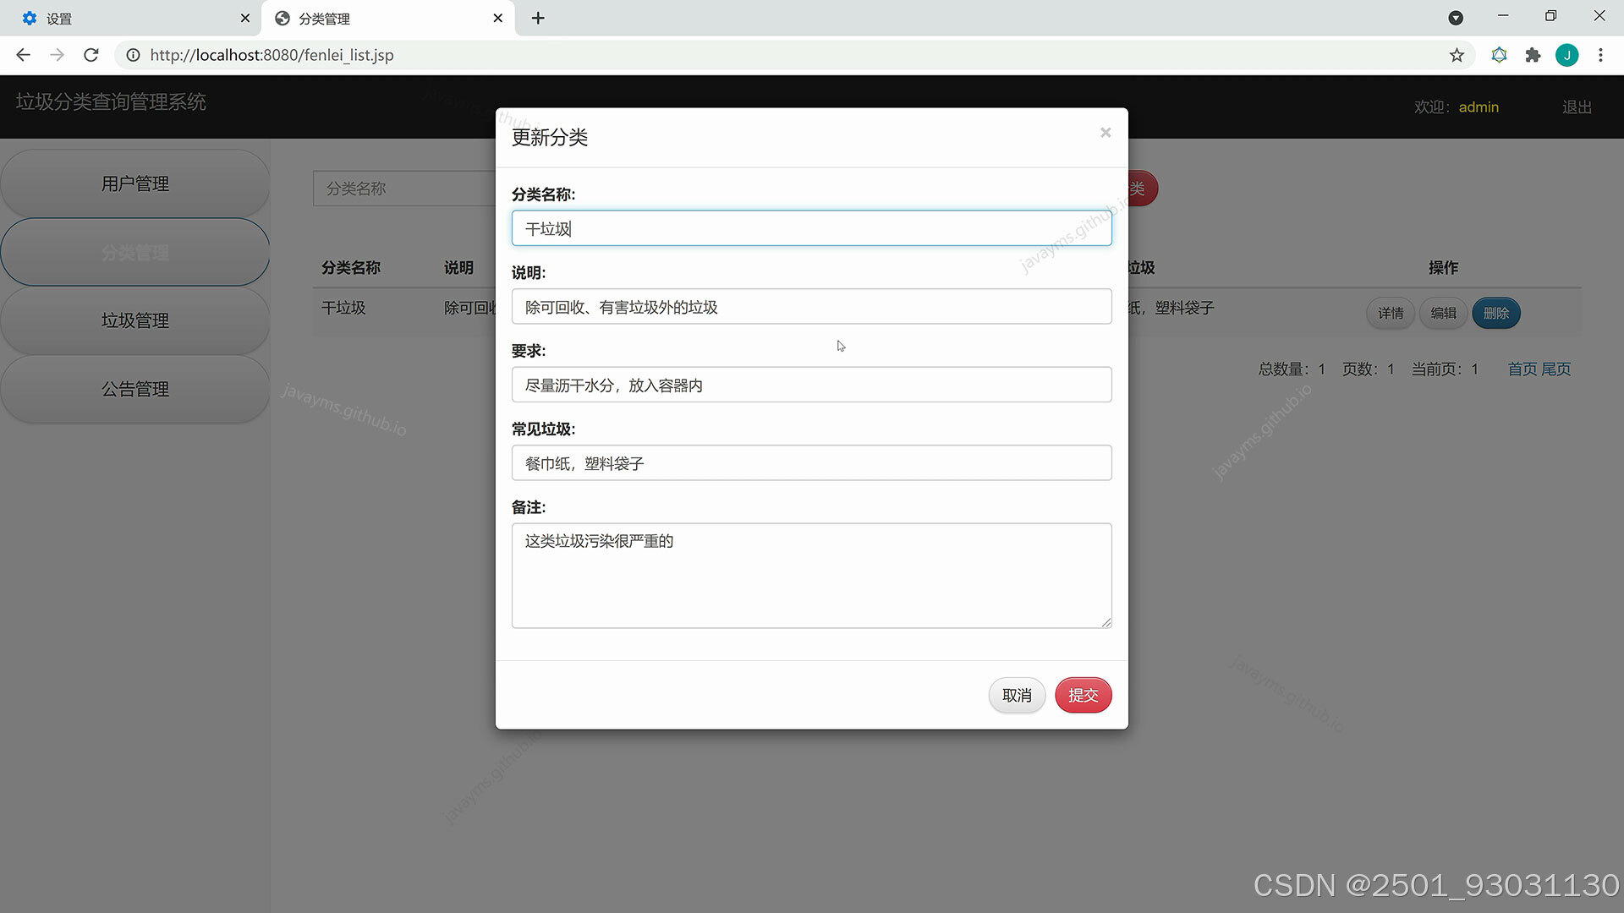The width and height of the screenshot is (1624, 913).
Task: Click the admin username link
Action: (x=1479, y=107)
